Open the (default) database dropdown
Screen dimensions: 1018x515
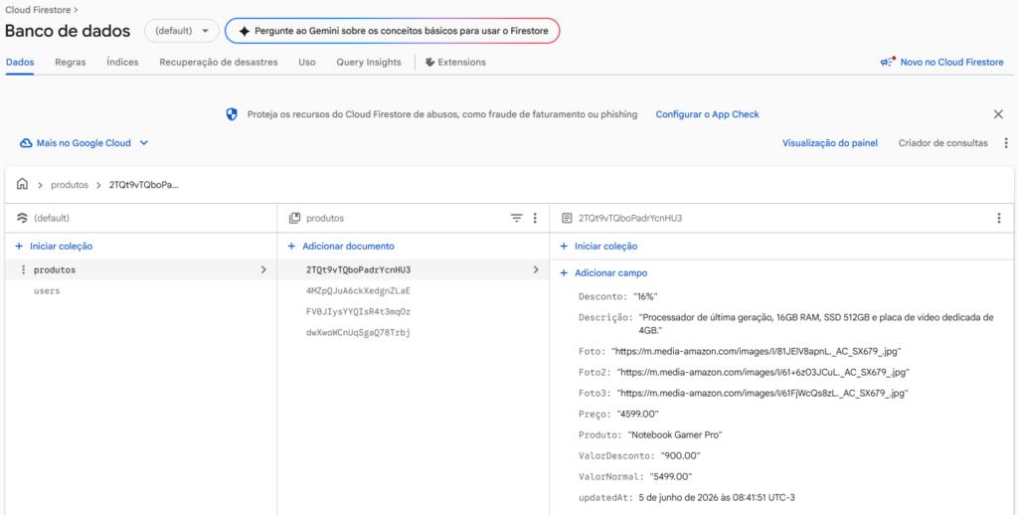tap(181, 31)
